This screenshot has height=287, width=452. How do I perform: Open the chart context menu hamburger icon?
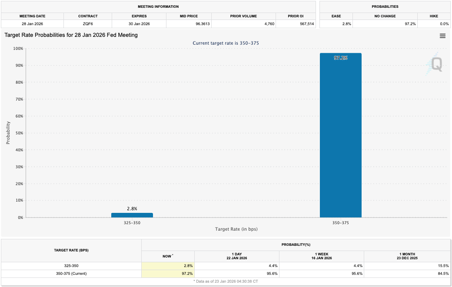tap(442, 36)
